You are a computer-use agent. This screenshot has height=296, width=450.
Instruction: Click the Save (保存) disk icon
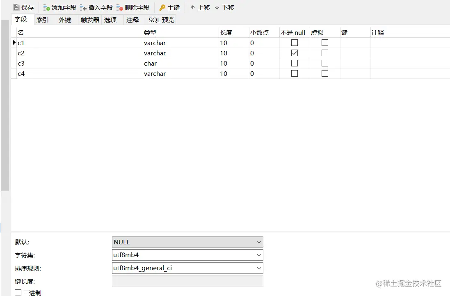[x=16, y=7]
